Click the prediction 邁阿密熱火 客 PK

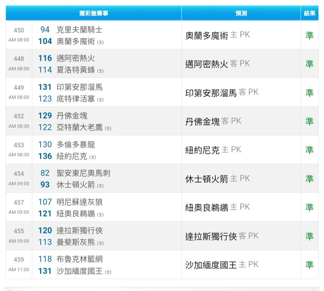218,64
